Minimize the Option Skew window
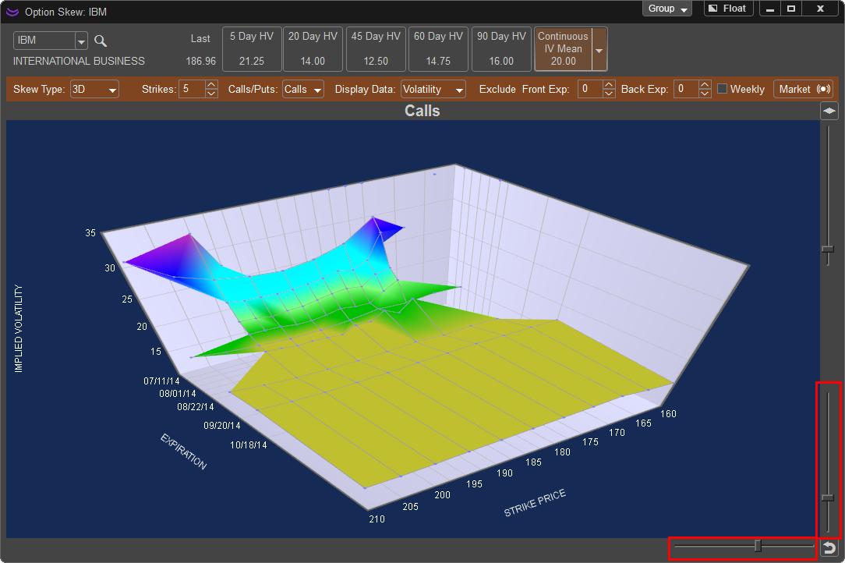The width and height of the screenshot is (845, 563). coord(770,9)
